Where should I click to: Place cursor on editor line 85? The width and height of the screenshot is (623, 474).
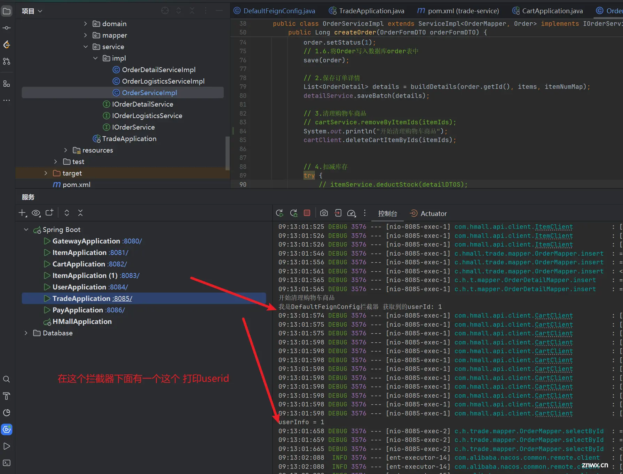click(x=379, y=140)
